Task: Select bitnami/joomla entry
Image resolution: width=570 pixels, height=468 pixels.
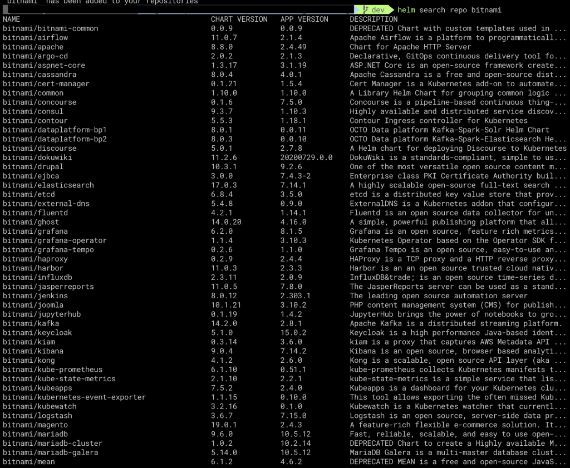Action: point(33,305)
